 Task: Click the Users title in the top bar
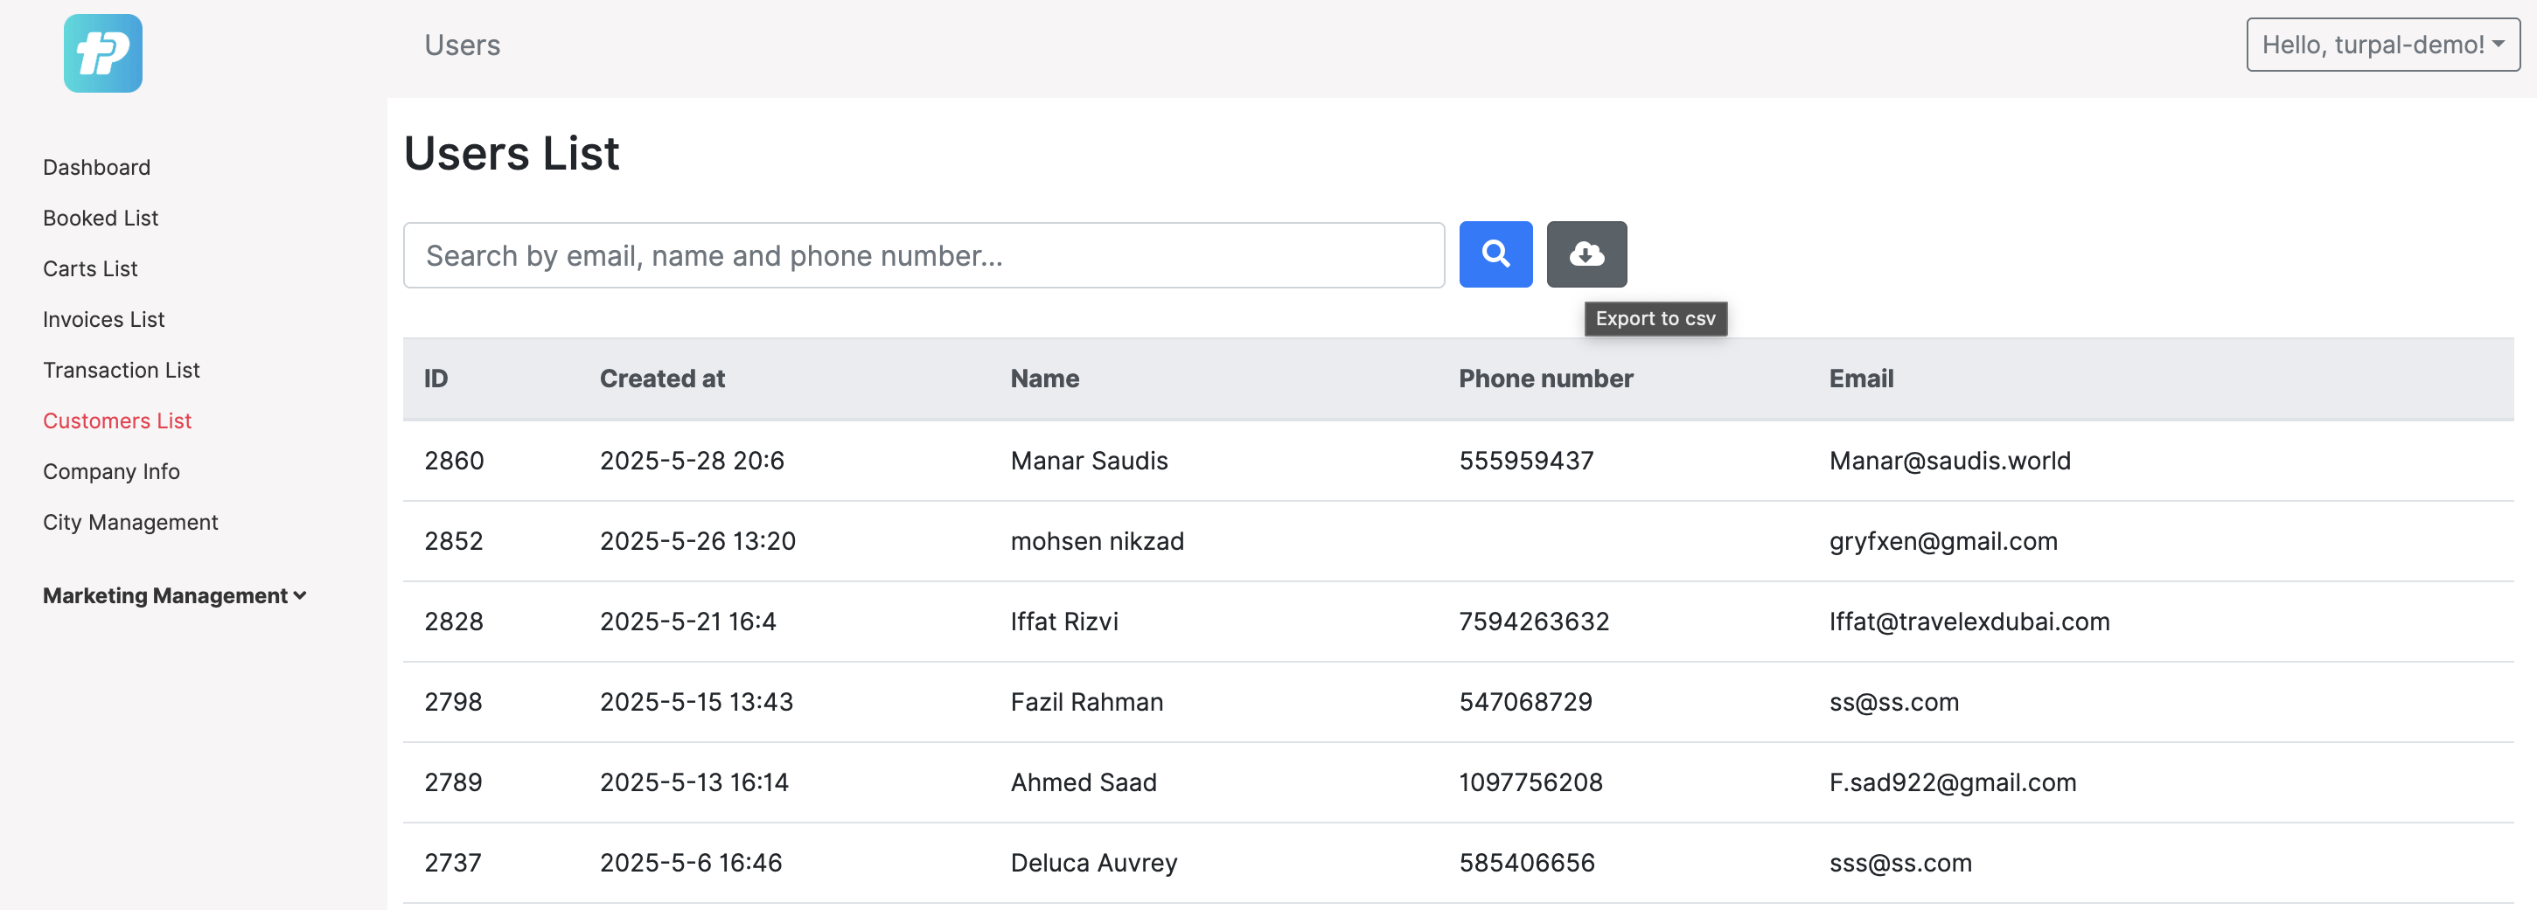point(462,44)
